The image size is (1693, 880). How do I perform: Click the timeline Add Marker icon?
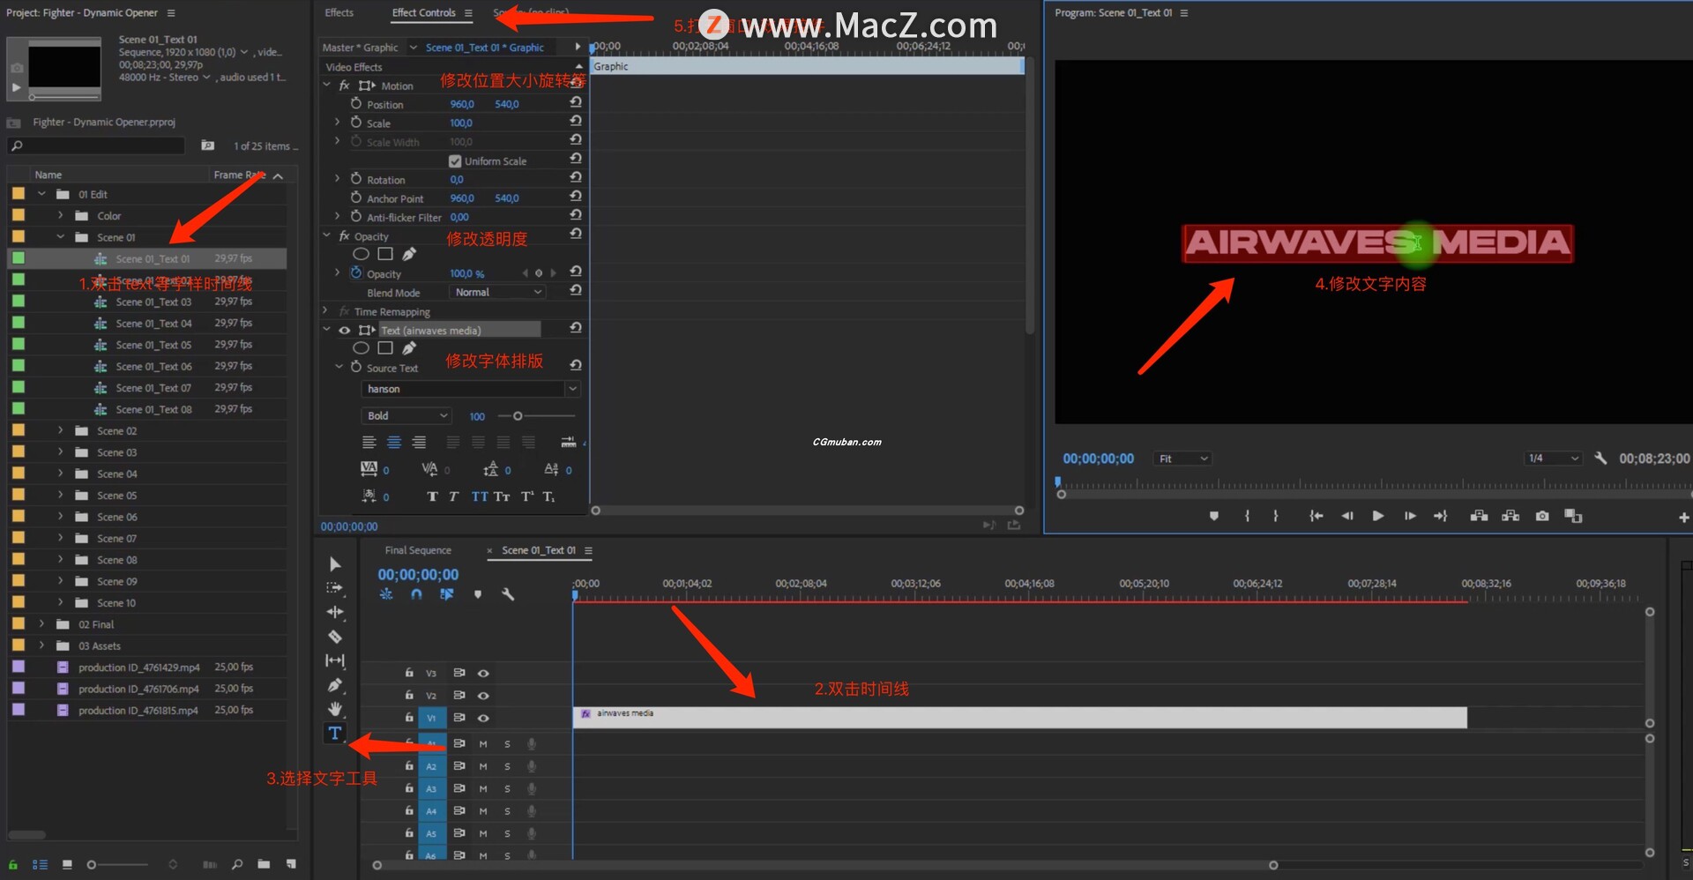pos(478,594)
